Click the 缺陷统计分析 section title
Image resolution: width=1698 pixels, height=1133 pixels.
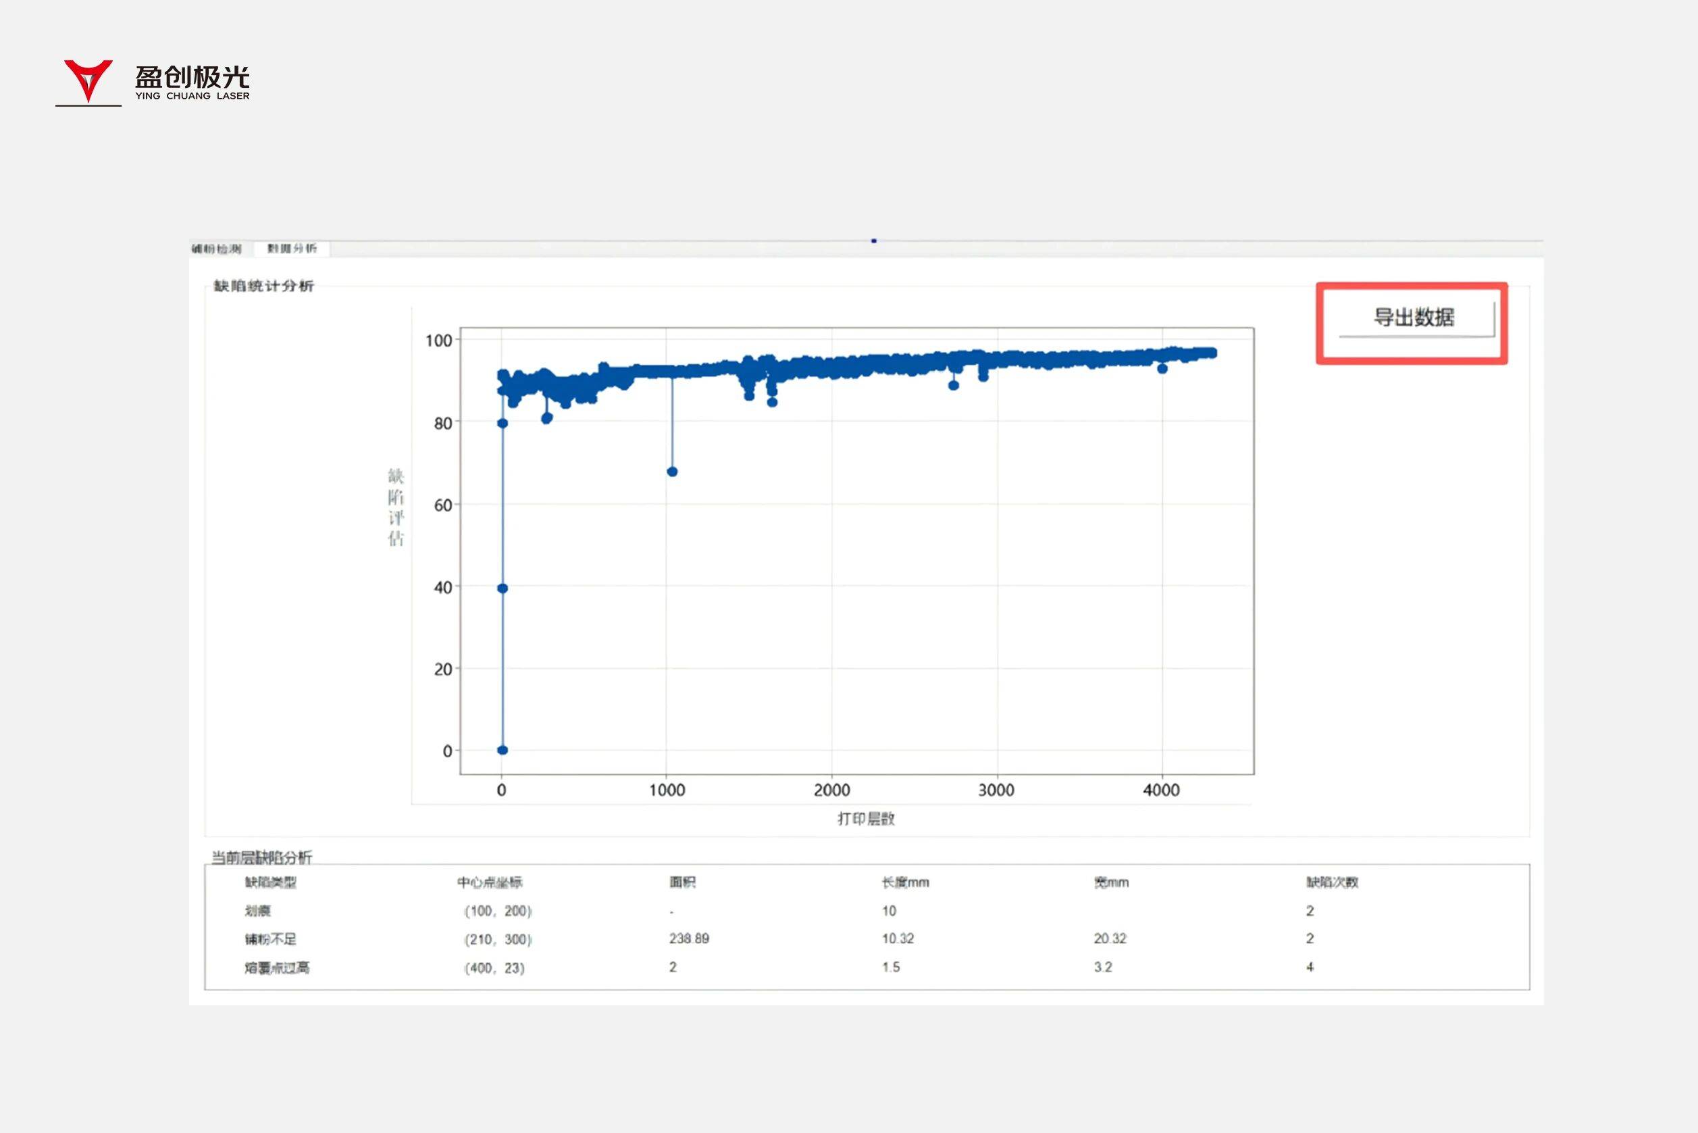[x=263, y=286]
